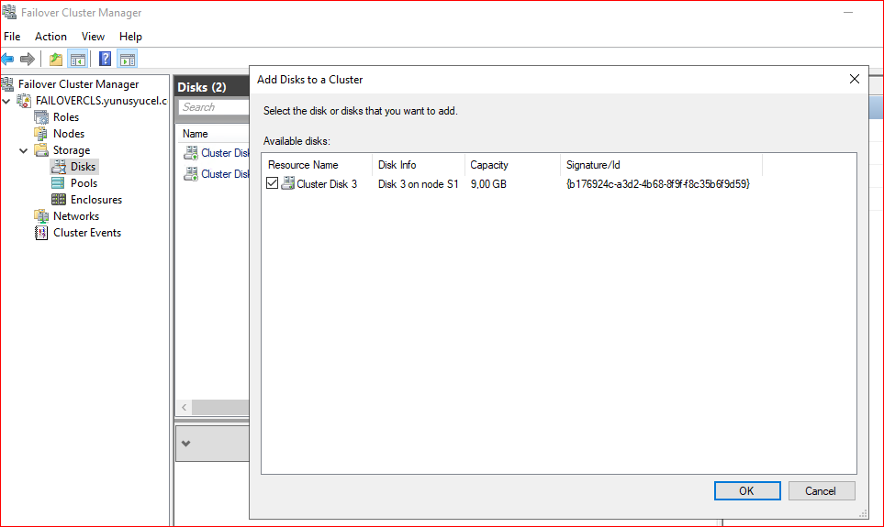Select Roles in the navigation tree
This screenshot has width=884, height=527.
pos(66,117)
